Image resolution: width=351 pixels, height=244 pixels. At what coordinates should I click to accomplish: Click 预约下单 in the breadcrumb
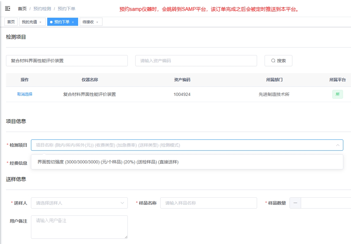(x=67, y=9)
